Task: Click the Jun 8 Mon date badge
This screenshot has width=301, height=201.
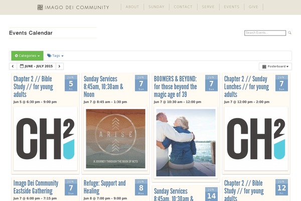Action: point(141,187)
